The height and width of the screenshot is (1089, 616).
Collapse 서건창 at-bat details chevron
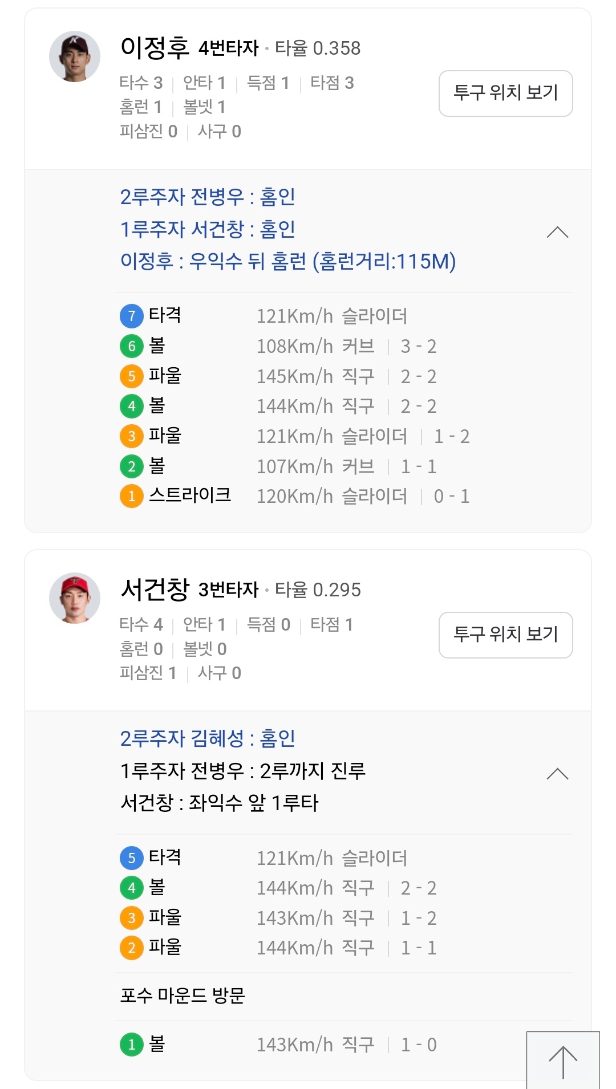pos(557,774)
